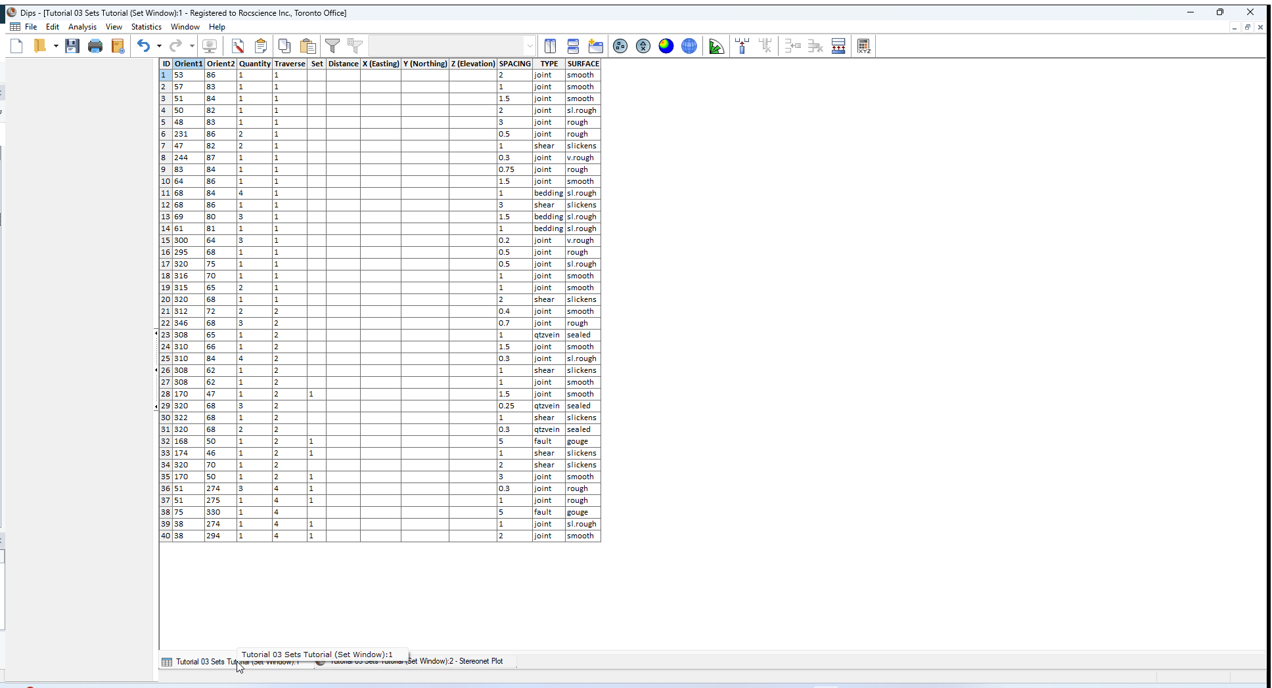Print the Sets Tutorial document

pyautogui.click(x=95, y=46)
